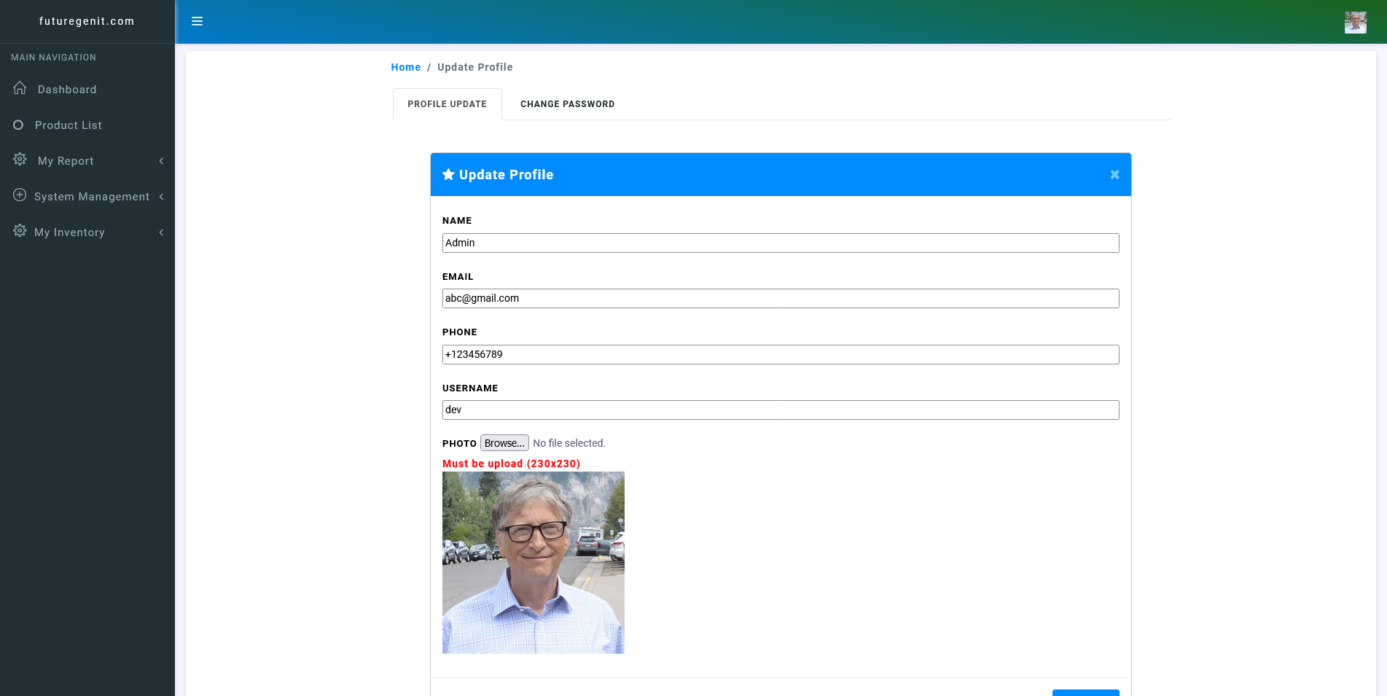Click the My Report gear icon
The image size is (1387, 696).
point(20,160)
